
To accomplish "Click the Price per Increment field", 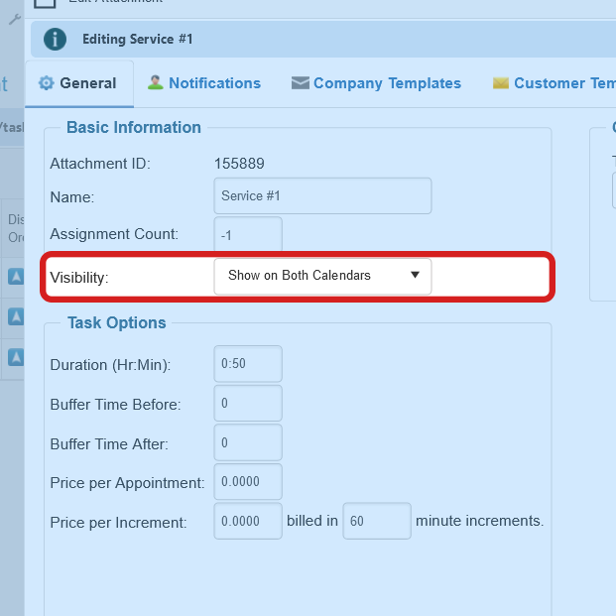I will coord(248,521).
